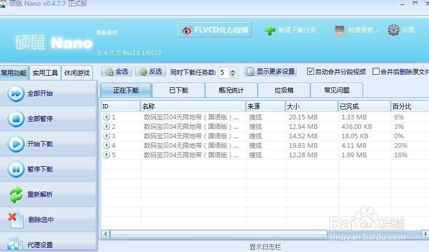Select the 12.28 MB size cell
The height and width of the screenshot is (252, 429).
[x=303, y=155]
